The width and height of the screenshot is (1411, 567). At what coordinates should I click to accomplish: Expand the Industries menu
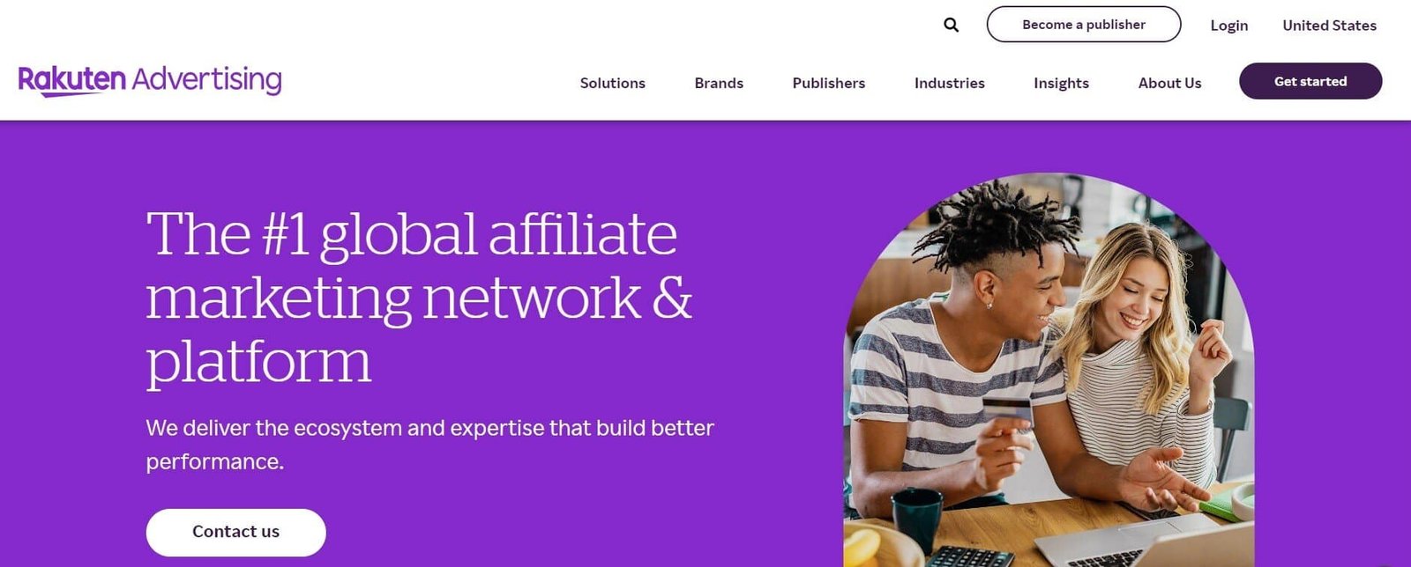[949, 83]
